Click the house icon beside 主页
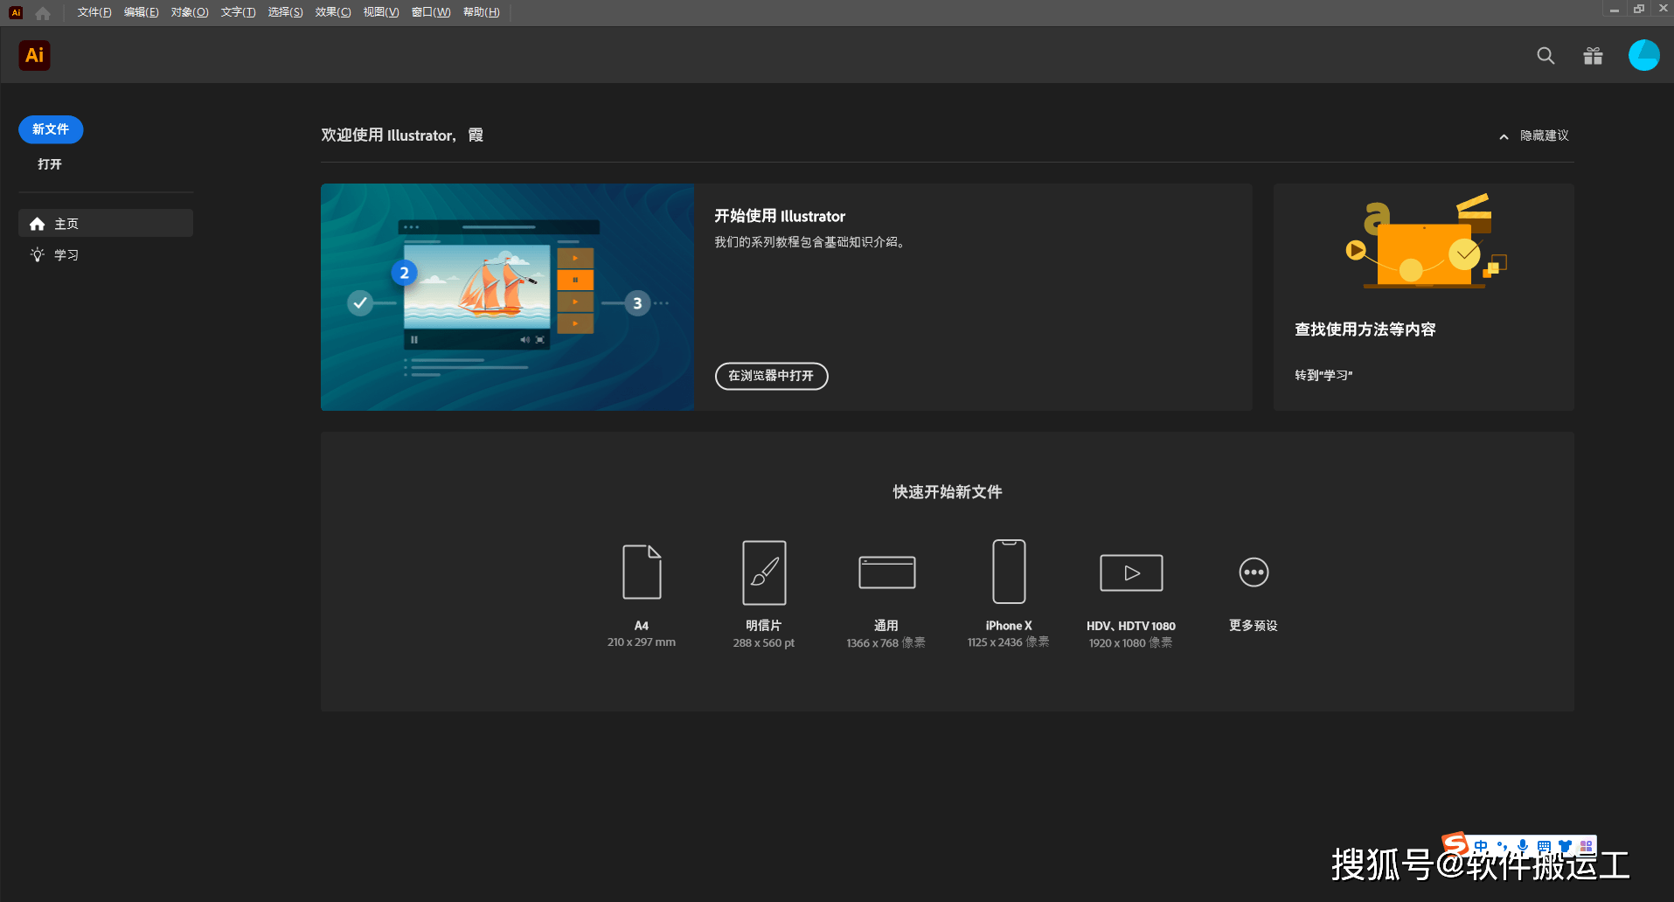 [x=37, y=224]
